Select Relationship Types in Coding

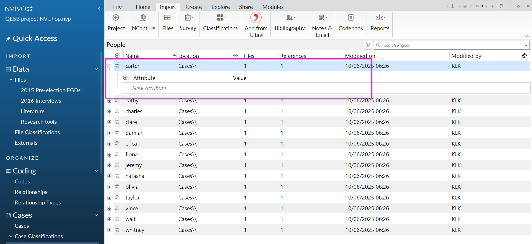coord(38,203)
